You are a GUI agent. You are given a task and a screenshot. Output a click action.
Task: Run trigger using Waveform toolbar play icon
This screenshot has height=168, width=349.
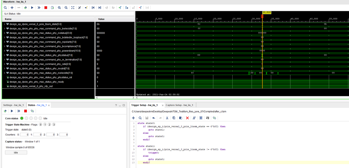[x=32, y=7]
